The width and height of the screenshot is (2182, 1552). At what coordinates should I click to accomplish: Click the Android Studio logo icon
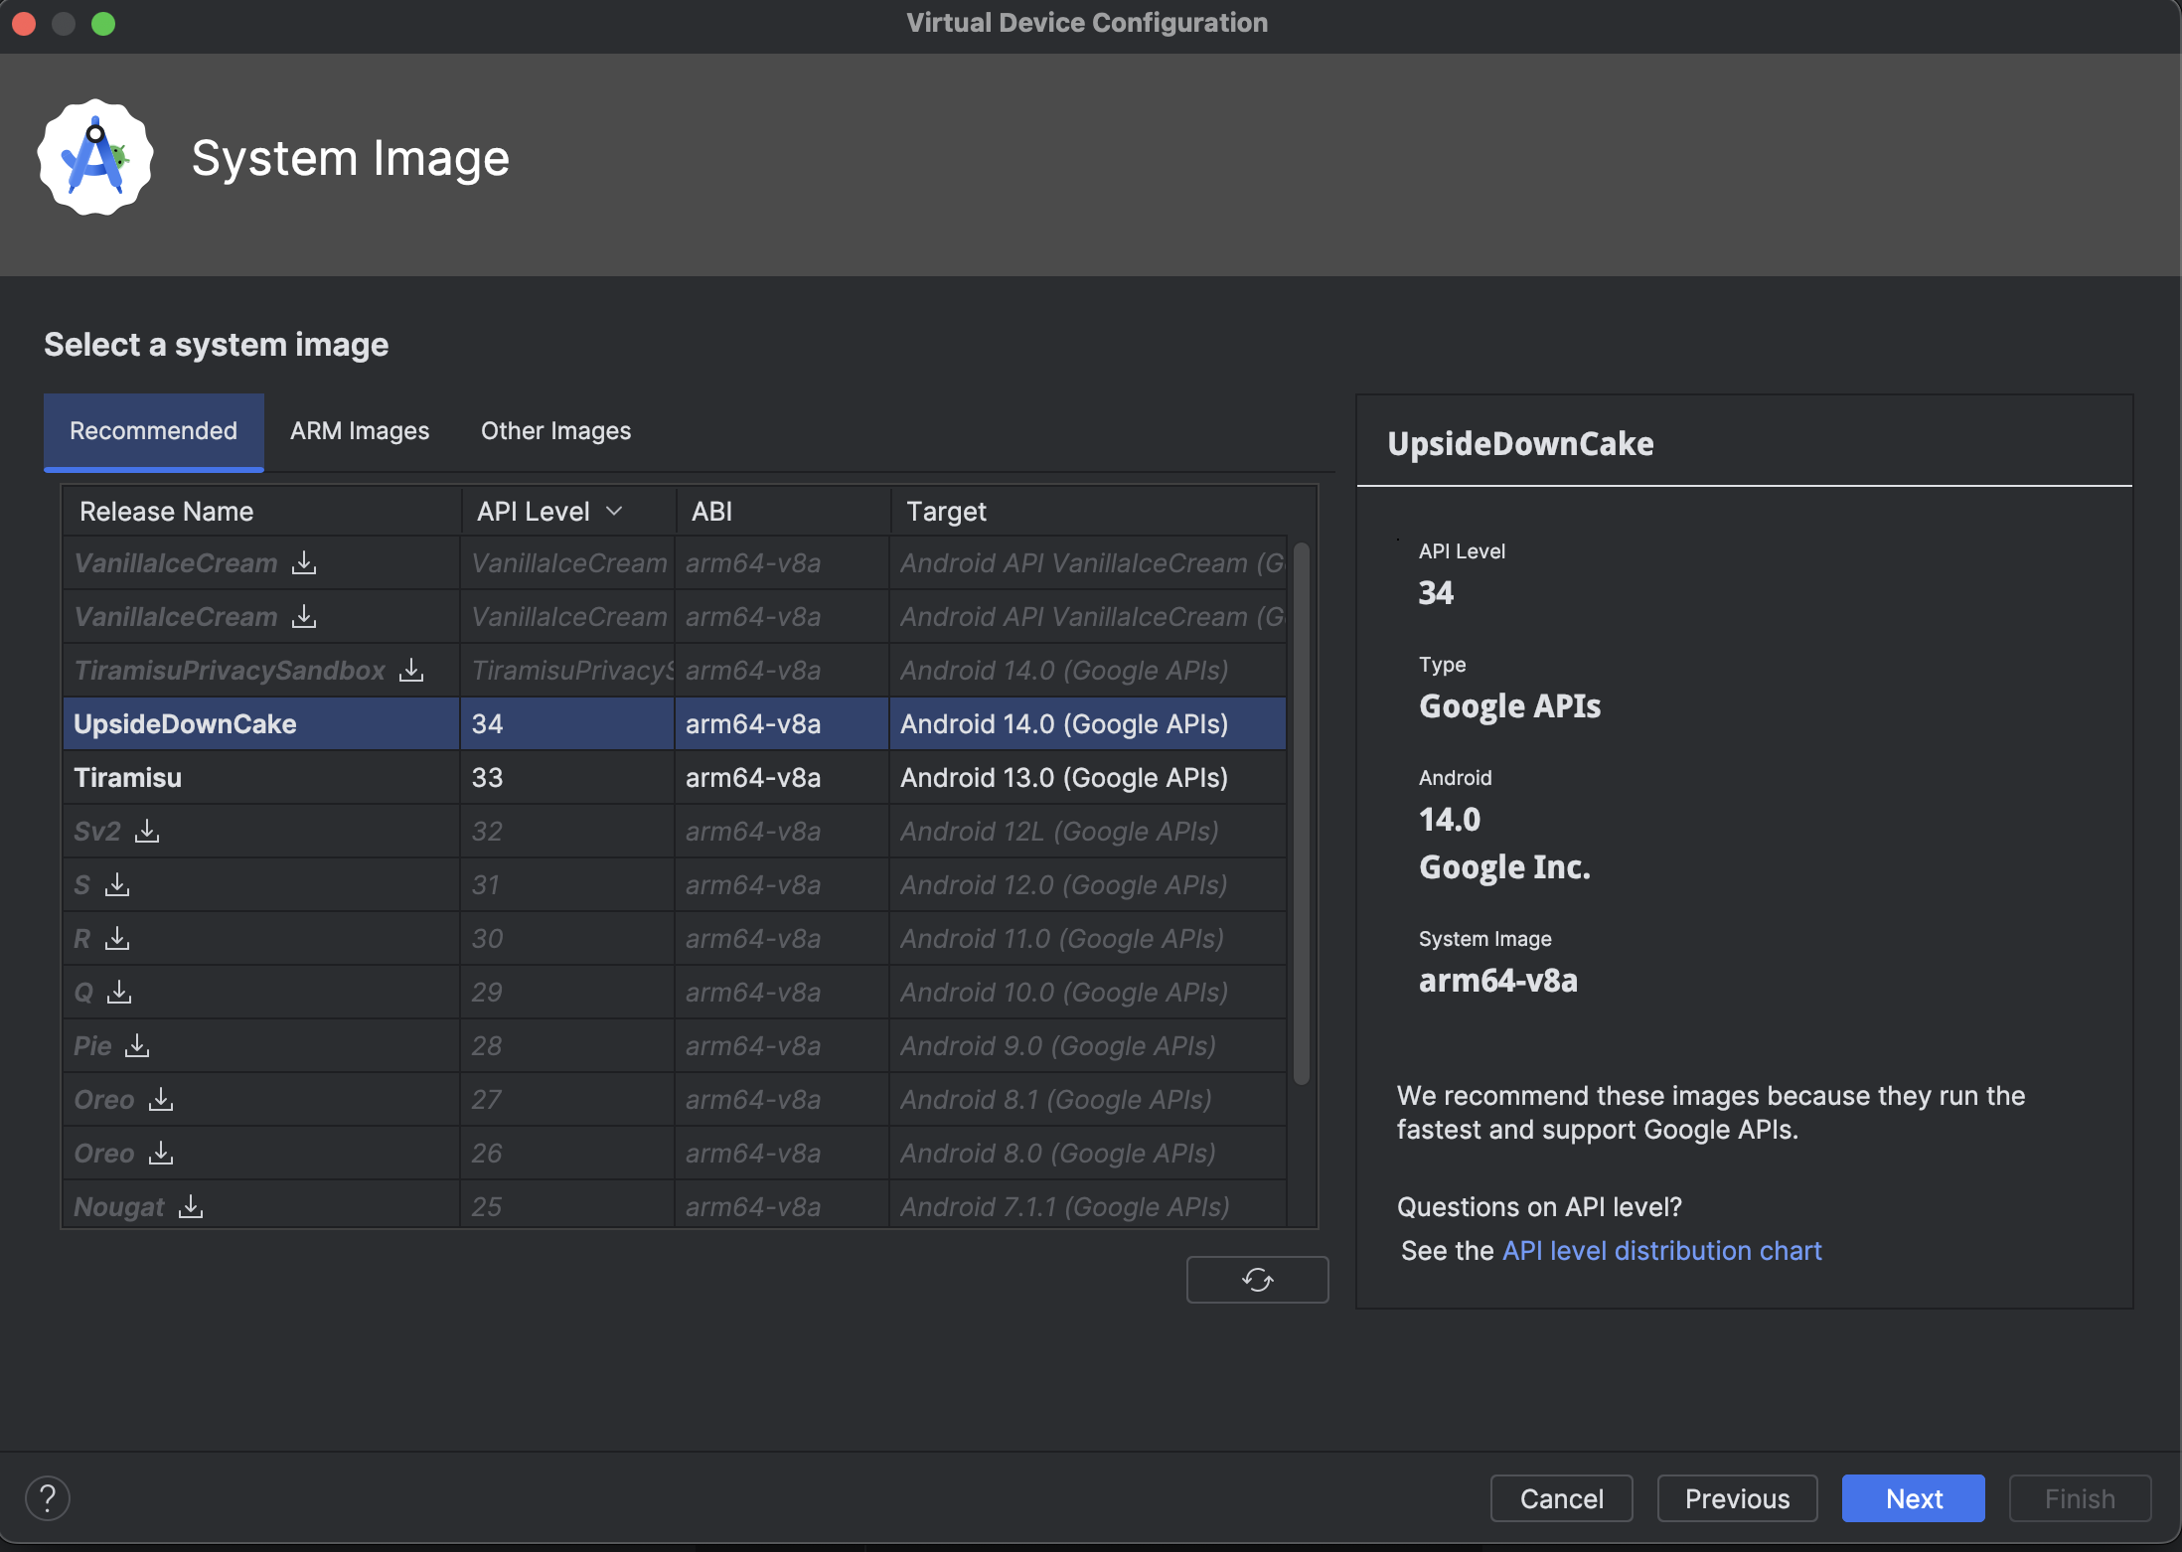click(x=95, y=157)
